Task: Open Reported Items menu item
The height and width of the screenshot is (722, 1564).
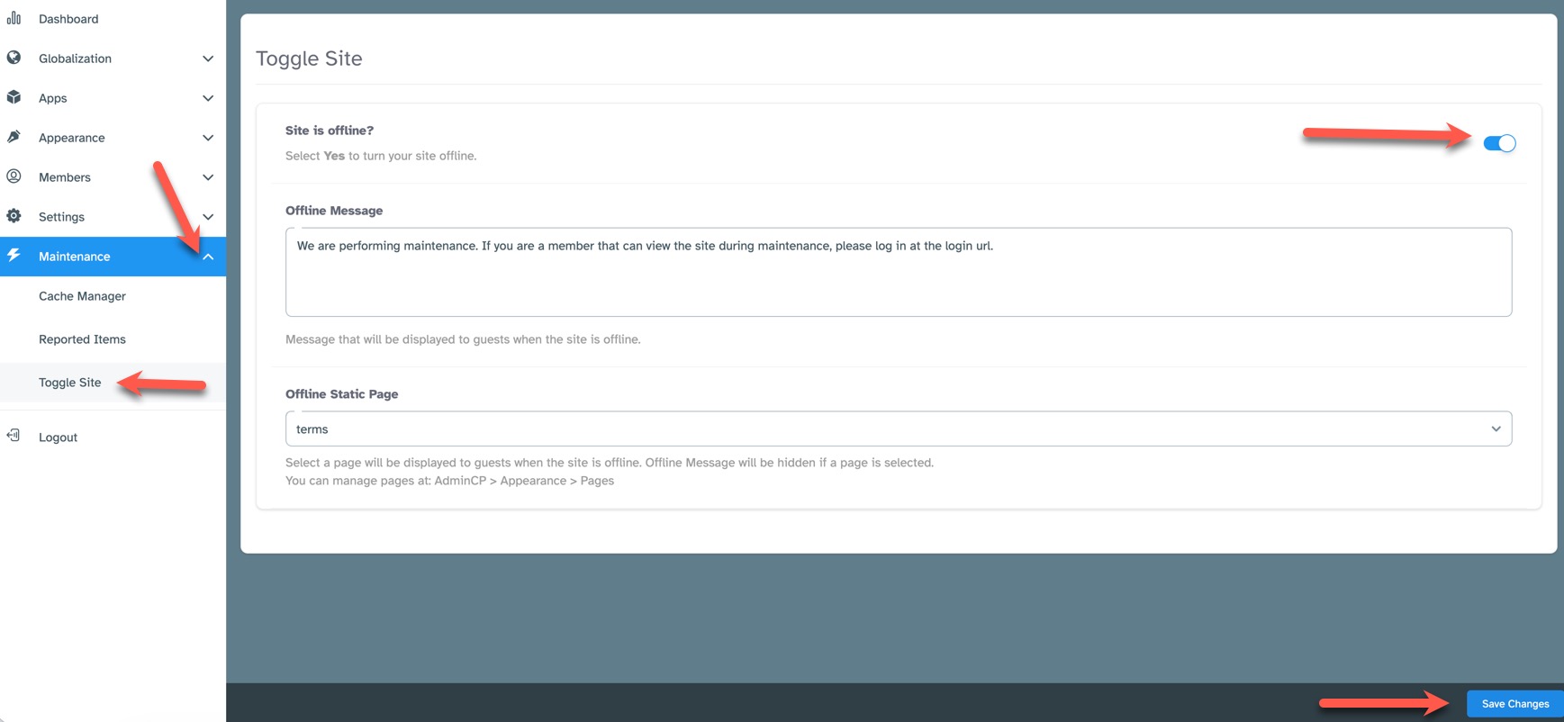Action: (82, 339)
